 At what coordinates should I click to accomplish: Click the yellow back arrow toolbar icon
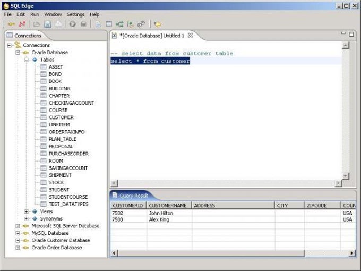point(158,24)
